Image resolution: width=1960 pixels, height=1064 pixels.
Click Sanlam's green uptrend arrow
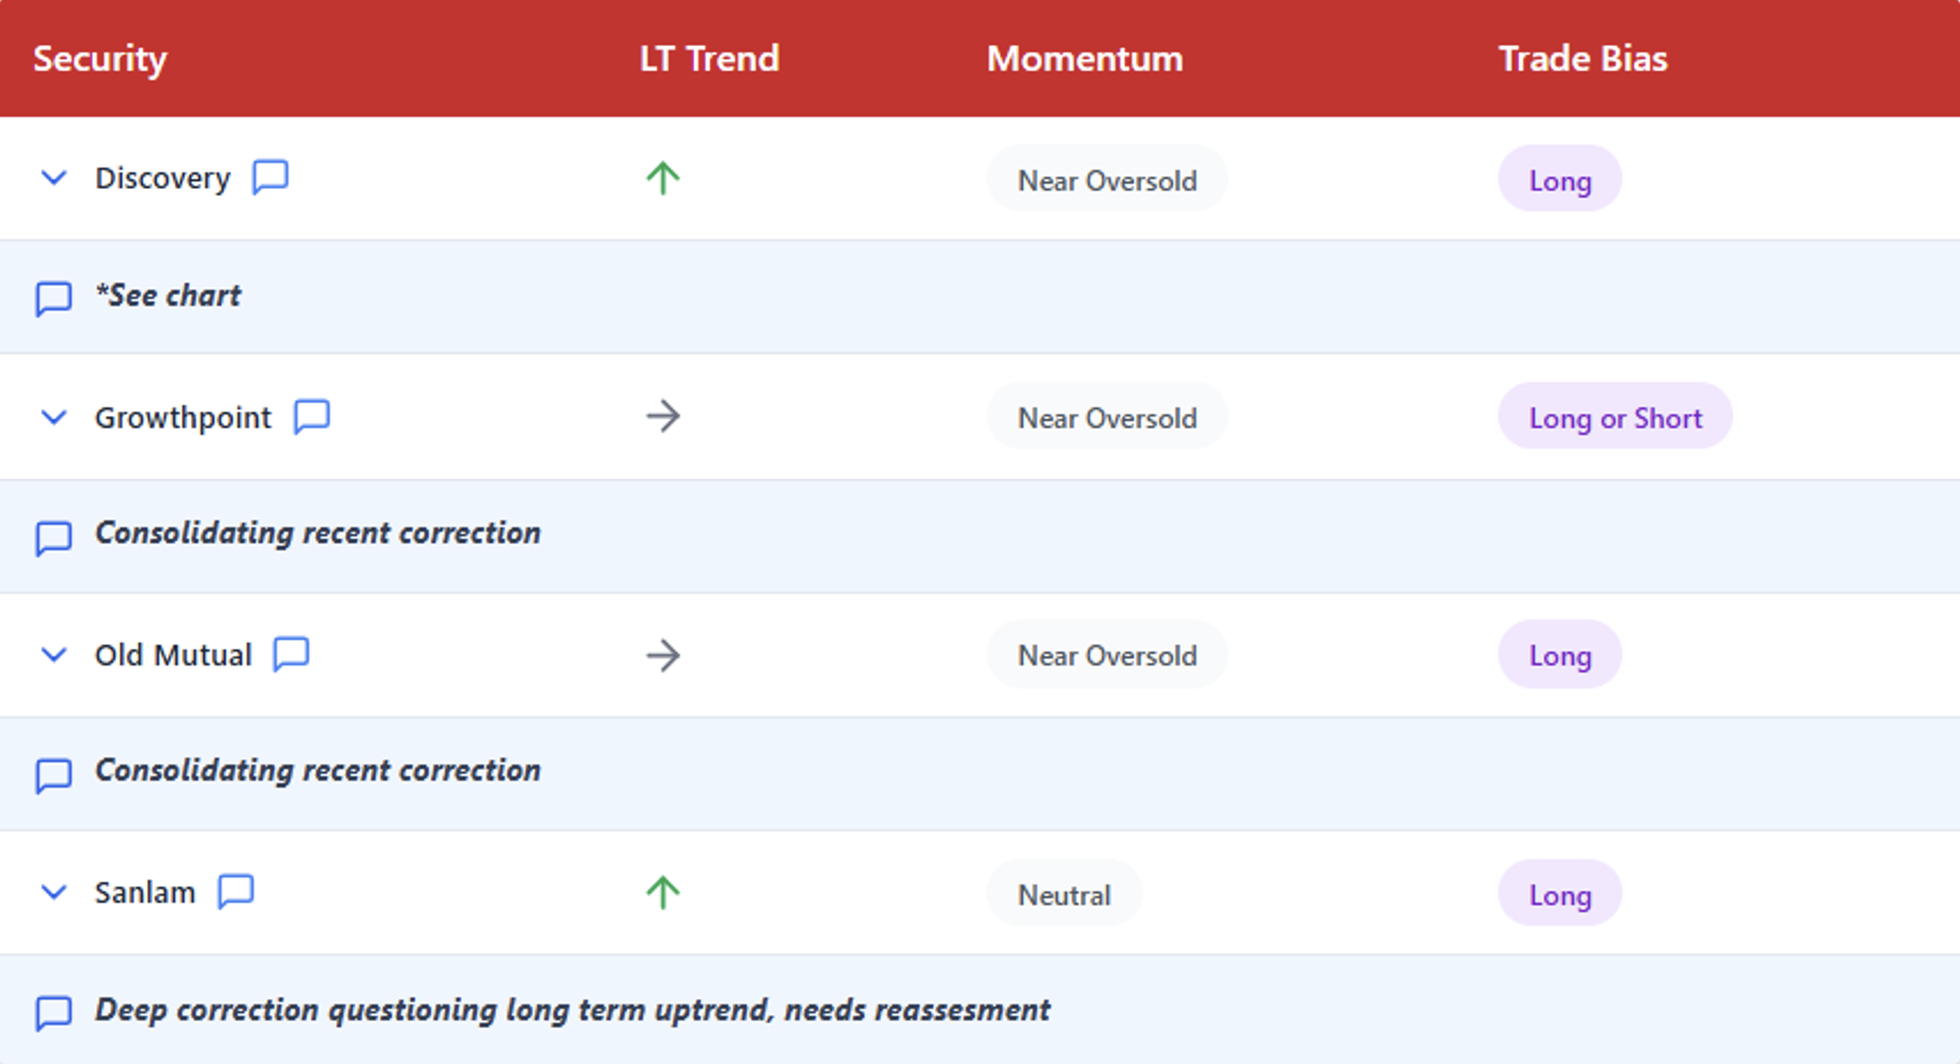click(x=663, y=893)
